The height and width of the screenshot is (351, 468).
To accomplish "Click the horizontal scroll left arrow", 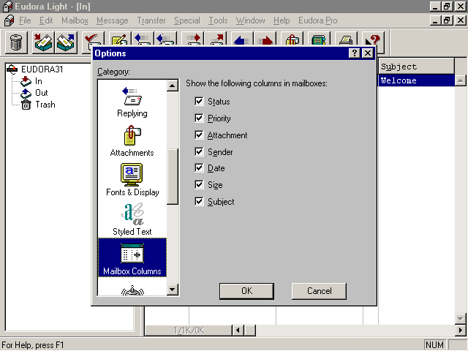I will click(238, 331).
